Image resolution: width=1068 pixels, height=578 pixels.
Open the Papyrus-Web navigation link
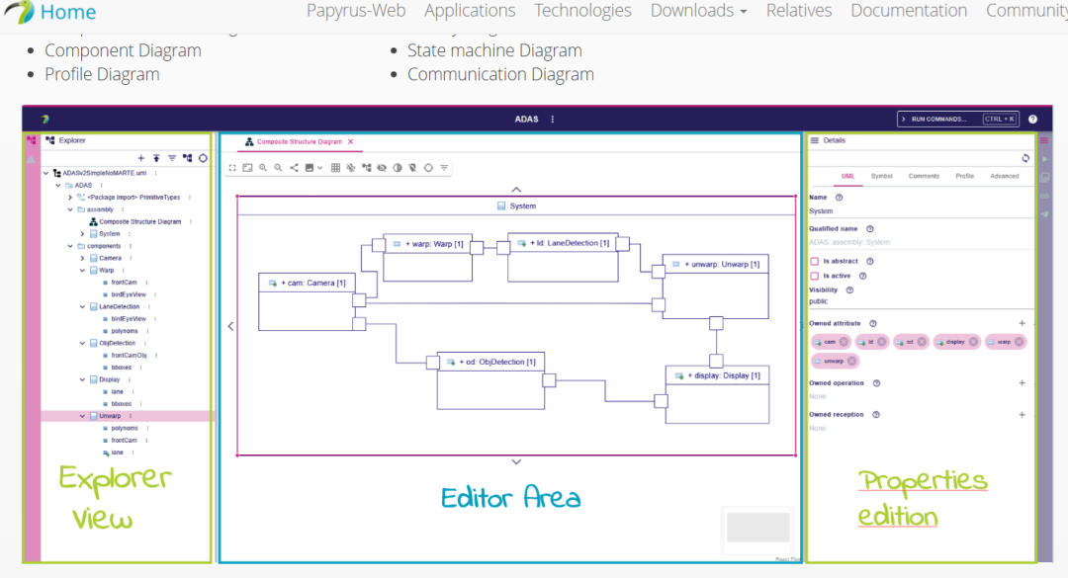coord(356,11)
